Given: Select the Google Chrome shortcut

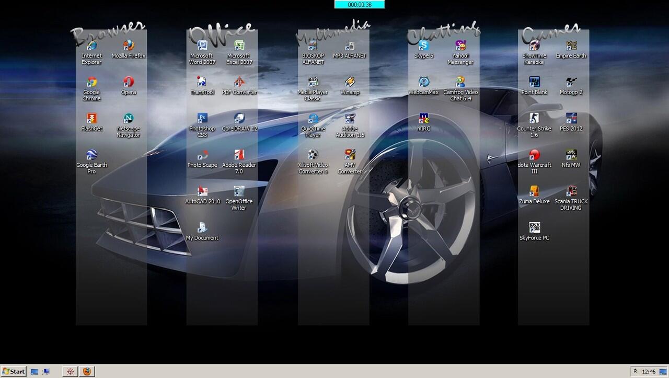Looking at the screenshot, I should (x=92, y=83).
